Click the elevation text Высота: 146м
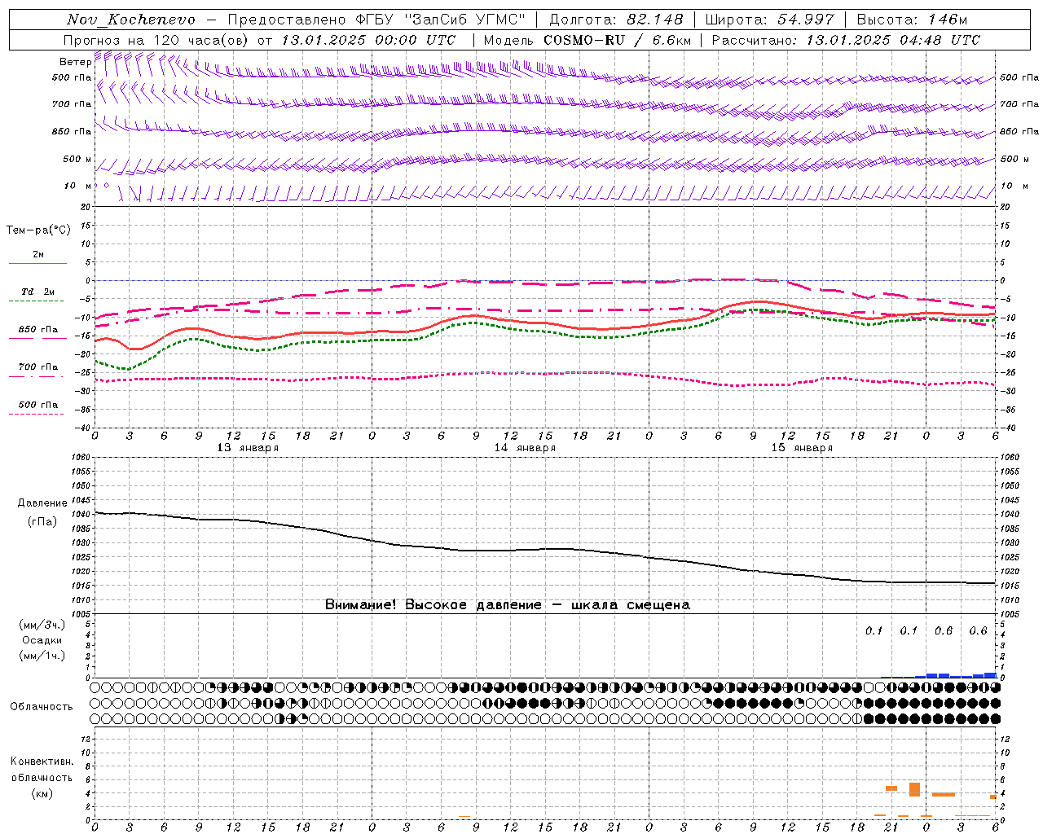This screenshot has width=1043, height=834. click(x=912, y=20)
